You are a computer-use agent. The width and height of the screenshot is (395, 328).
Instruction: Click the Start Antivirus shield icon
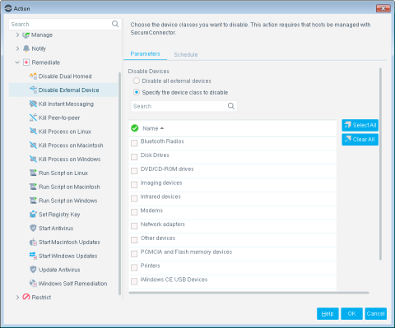click(x=33, y=228)
